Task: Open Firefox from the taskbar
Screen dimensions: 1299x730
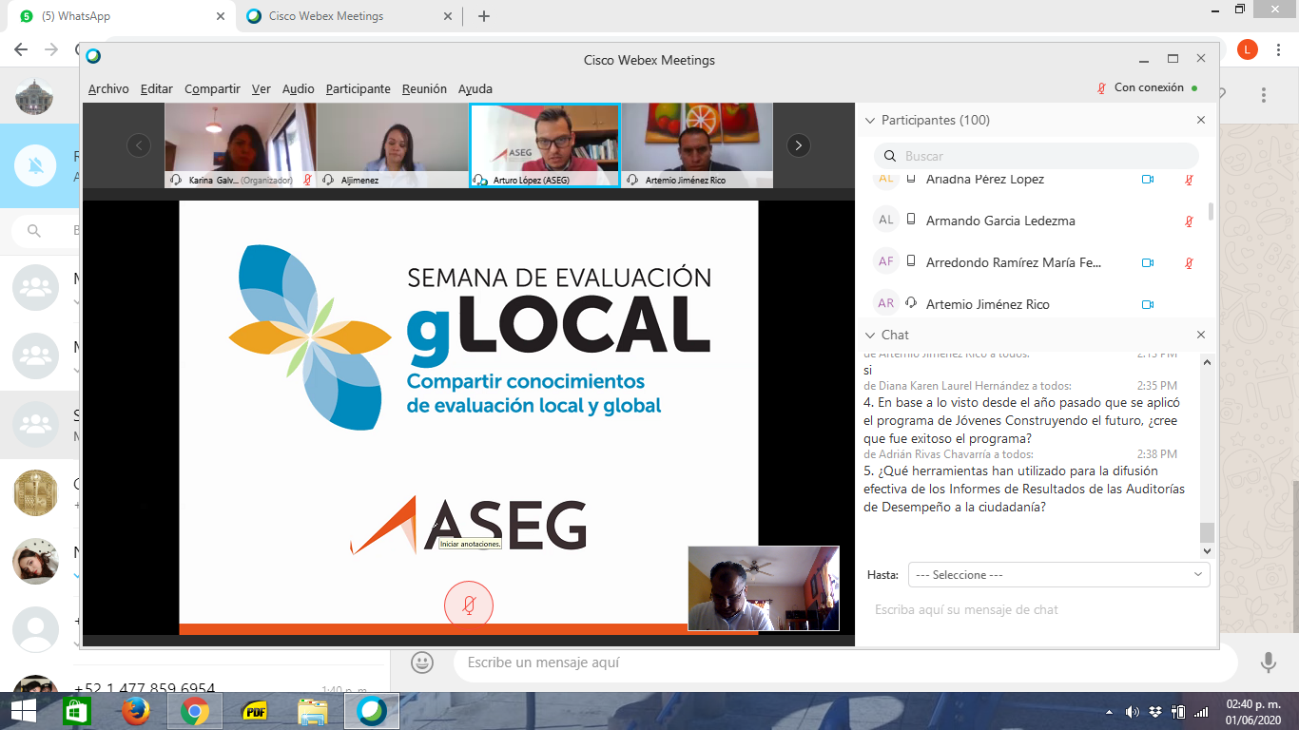Action: coord(136,711)
